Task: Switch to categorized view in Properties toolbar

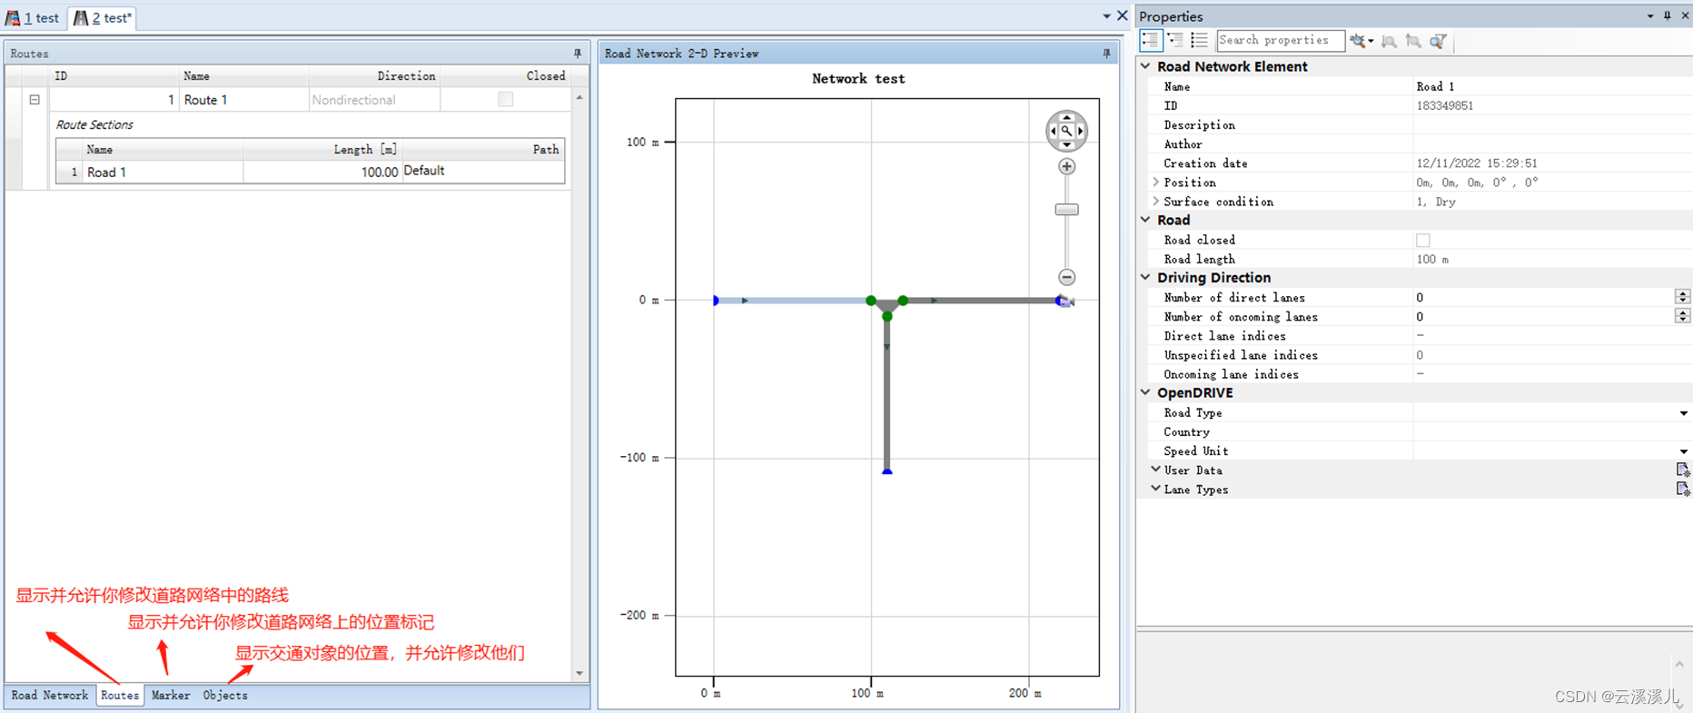Action: 1151,40
